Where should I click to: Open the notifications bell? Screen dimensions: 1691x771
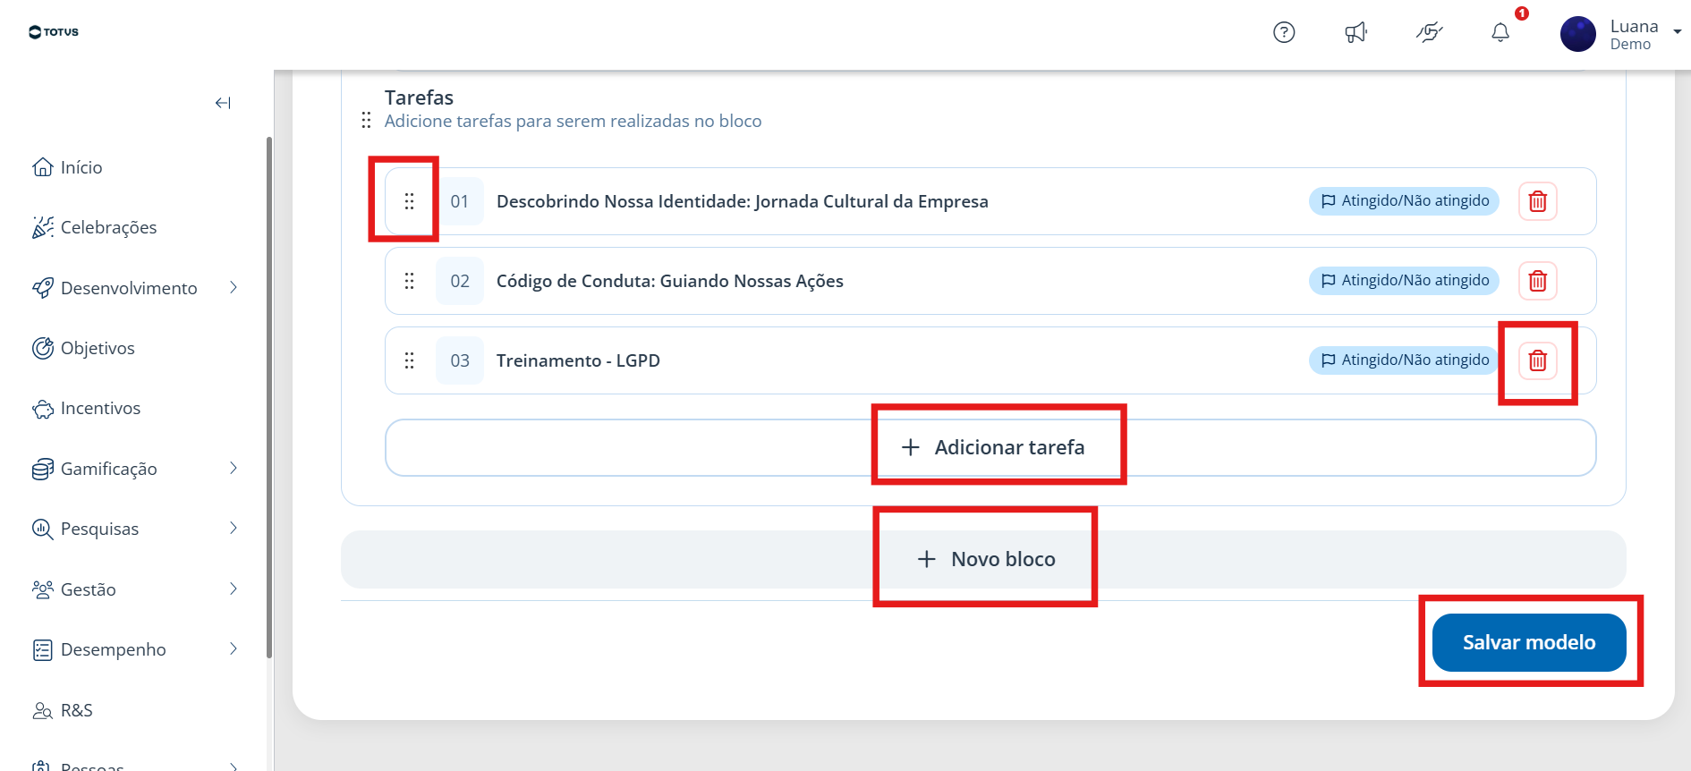coord(1500,32)
